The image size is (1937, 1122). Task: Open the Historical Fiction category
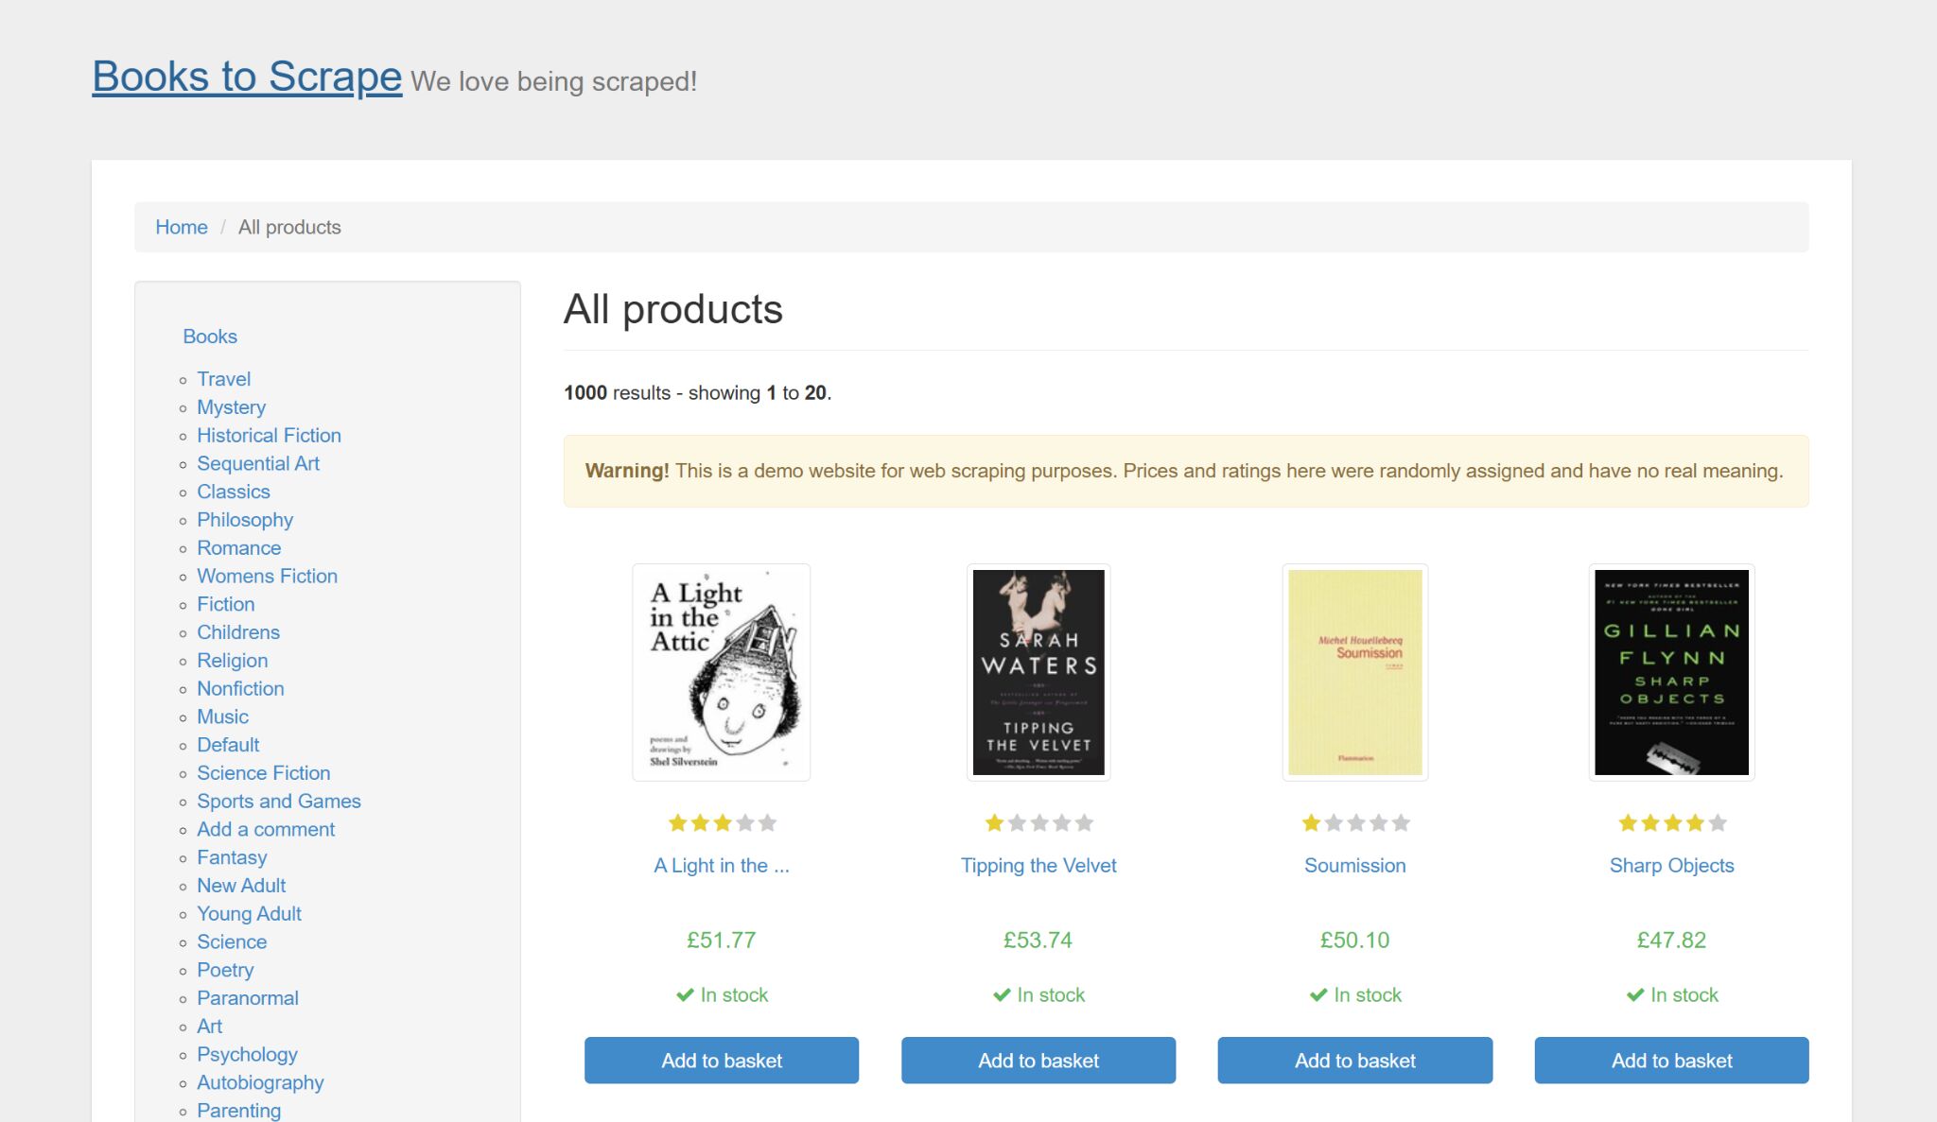[x=269, y=436]
